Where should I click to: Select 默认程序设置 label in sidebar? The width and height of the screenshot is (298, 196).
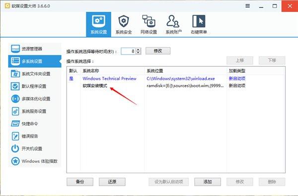[x=34, y=86]
